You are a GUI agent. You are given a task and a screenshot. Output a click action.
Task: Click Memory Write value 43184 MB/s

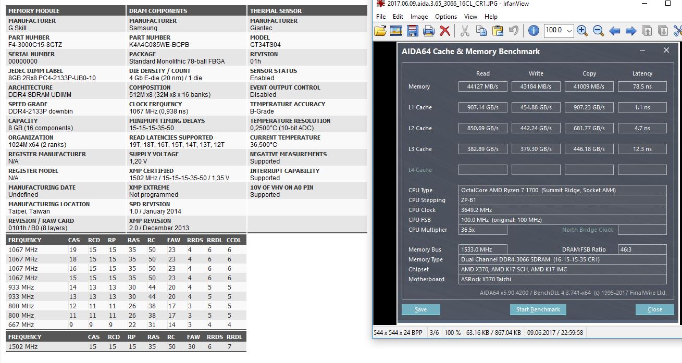pyautogui.click(x=536, y=86)
